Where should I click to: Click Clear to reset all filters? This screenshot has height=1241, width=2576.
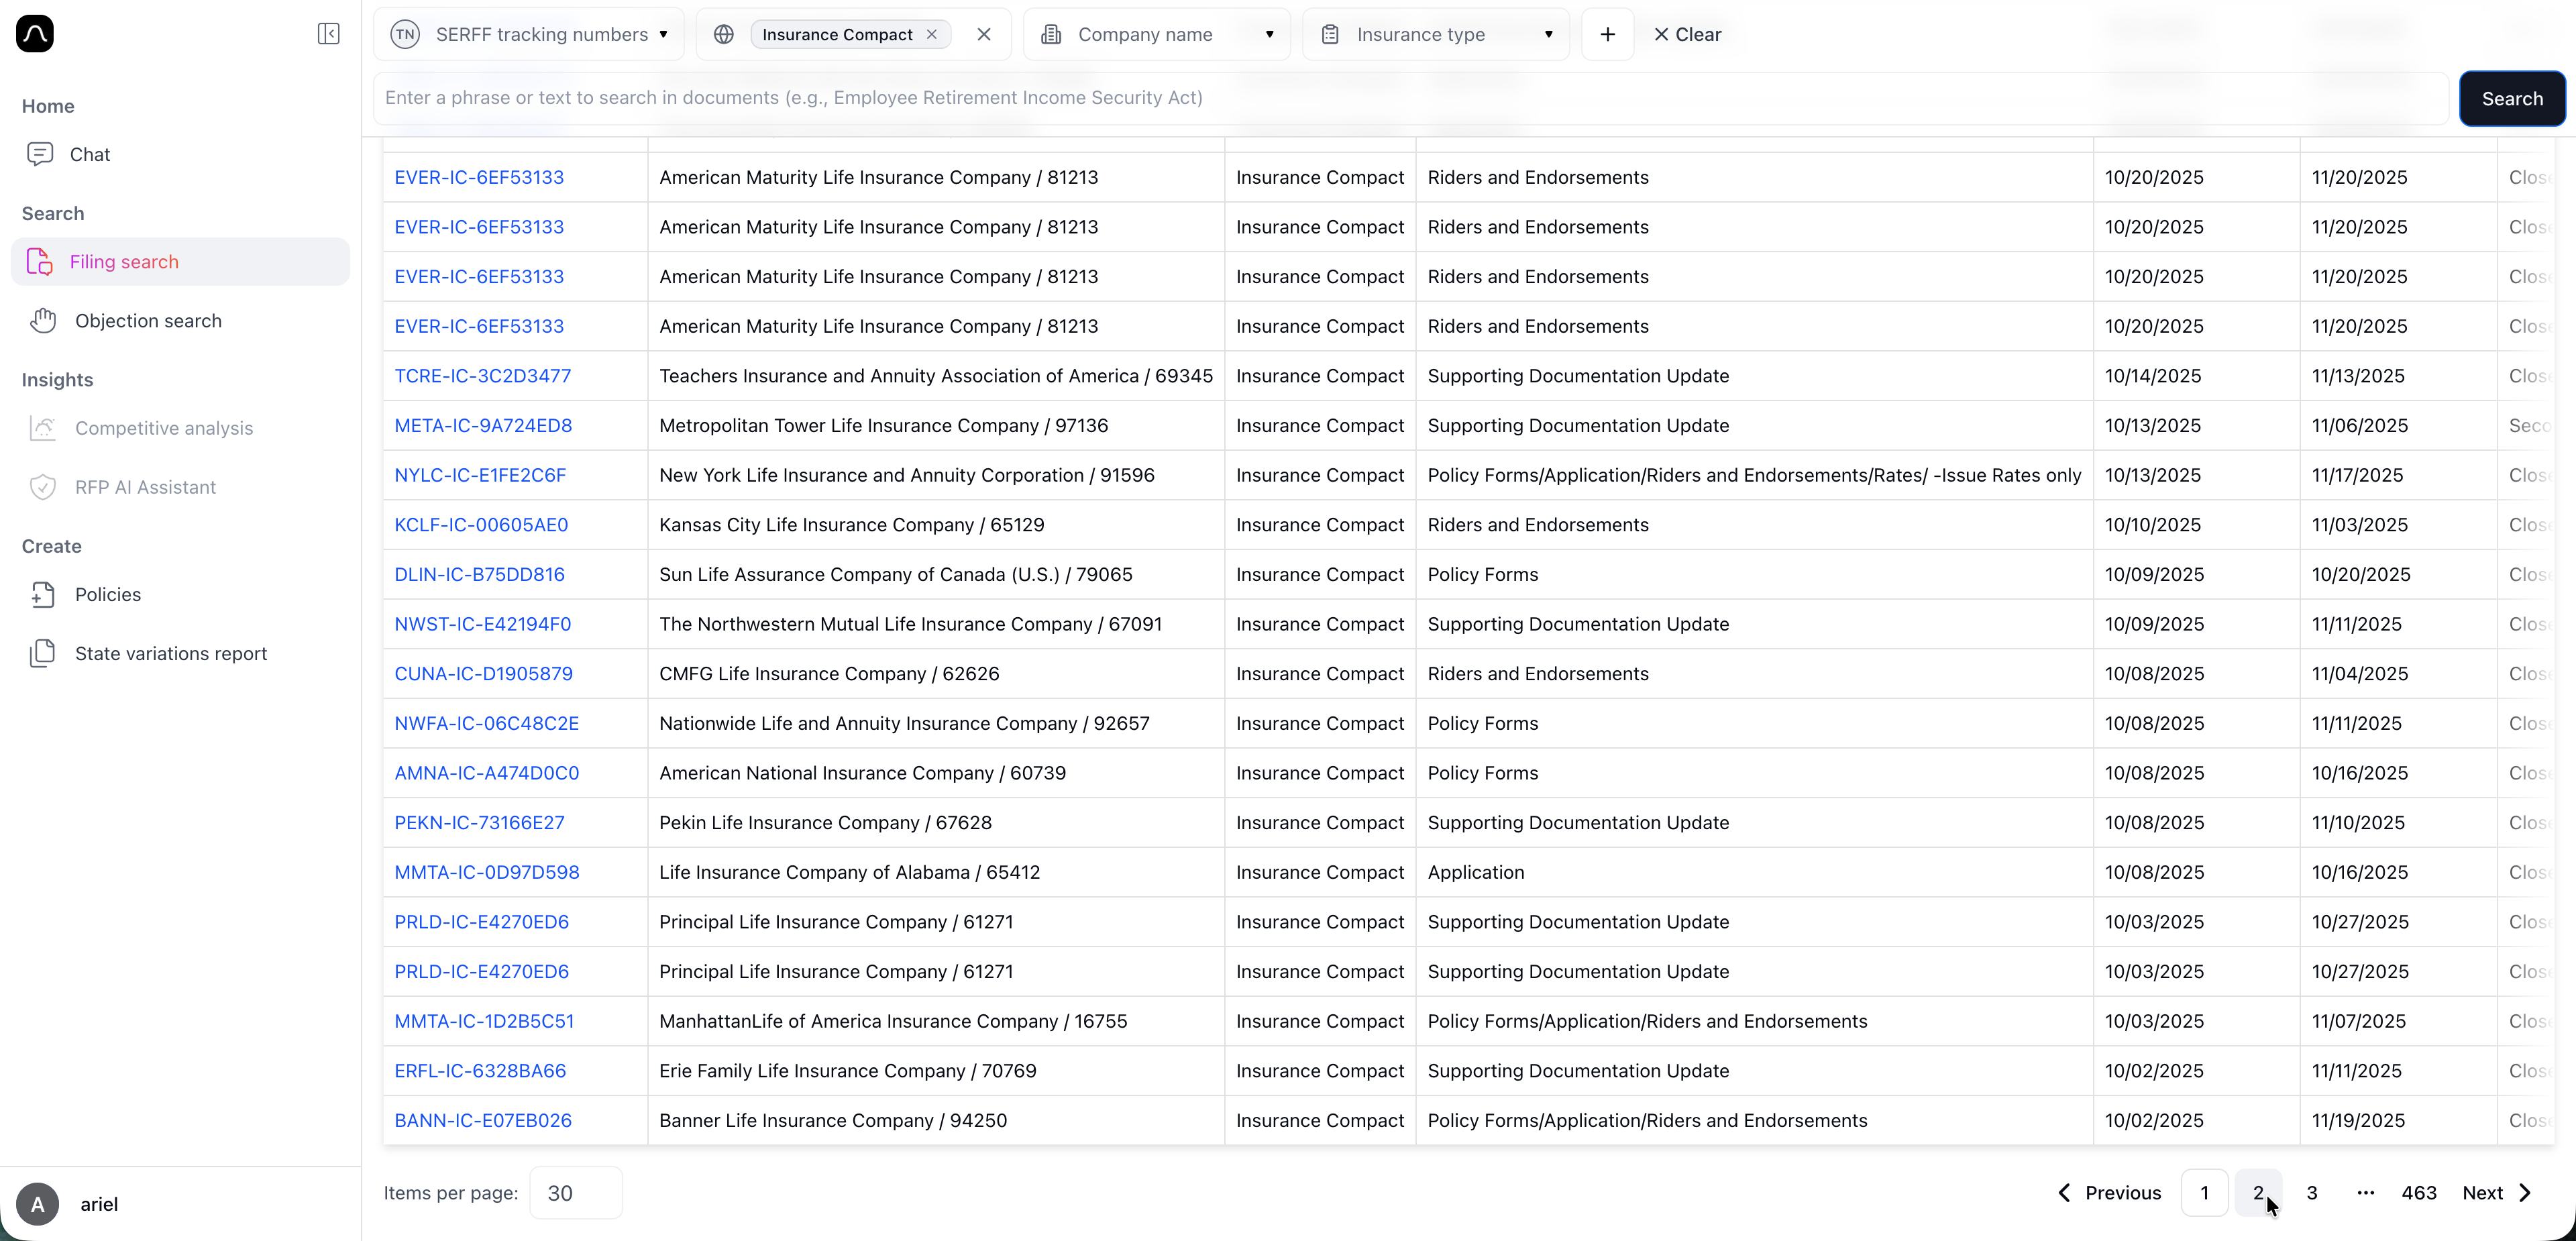click(1687, 34)
